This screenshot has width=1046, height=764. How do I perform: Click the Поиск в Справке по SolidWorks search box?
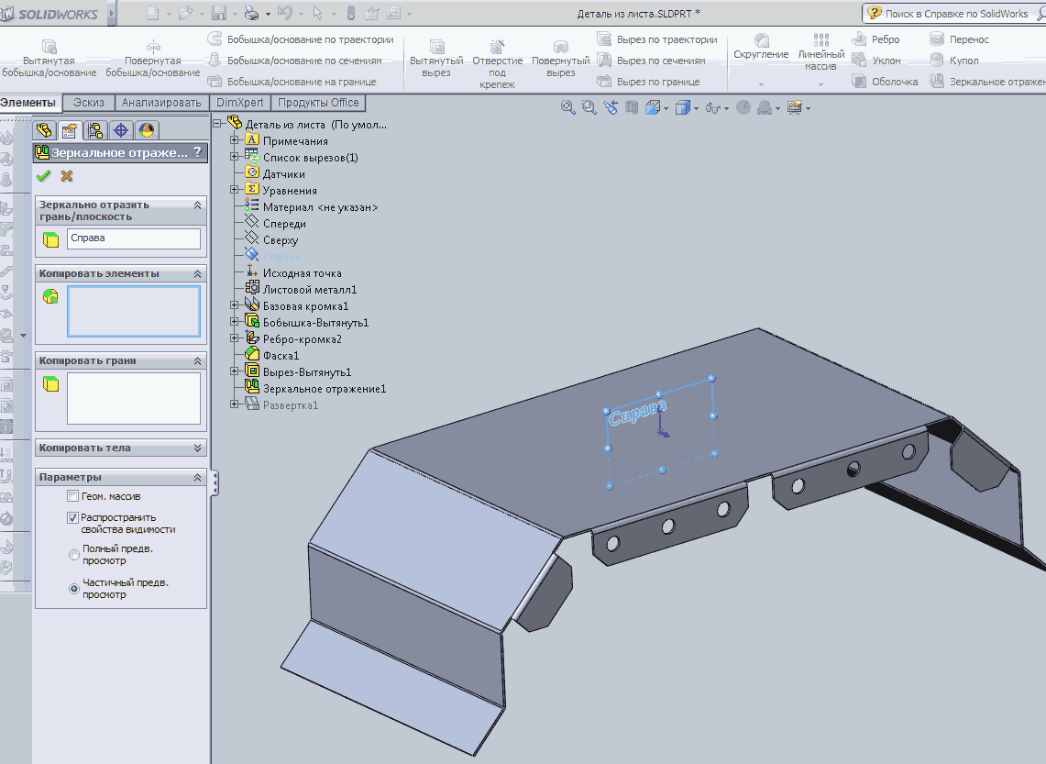point(956,14)
